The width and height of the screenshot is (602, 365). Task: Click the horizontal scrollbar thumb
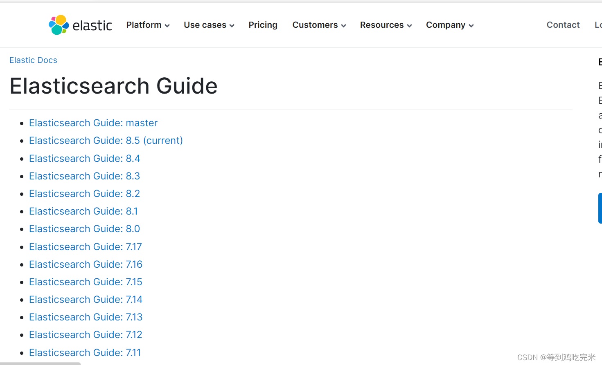40,363
